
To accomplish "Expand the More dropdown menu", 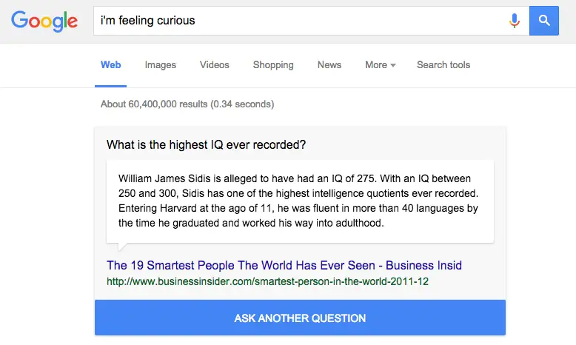I will (x=380, y=65).
